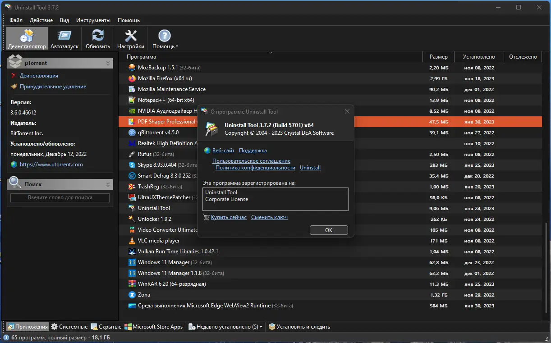
Task: Open the Поддержка link
Action: (253, 150)
